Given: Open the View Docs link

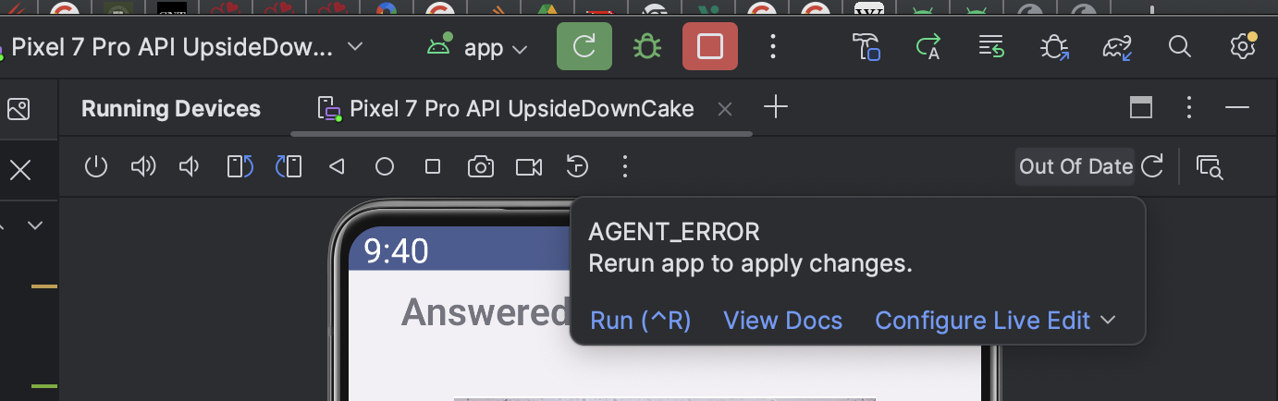Looking at the screenshot, I should click(x=782, y=321).
